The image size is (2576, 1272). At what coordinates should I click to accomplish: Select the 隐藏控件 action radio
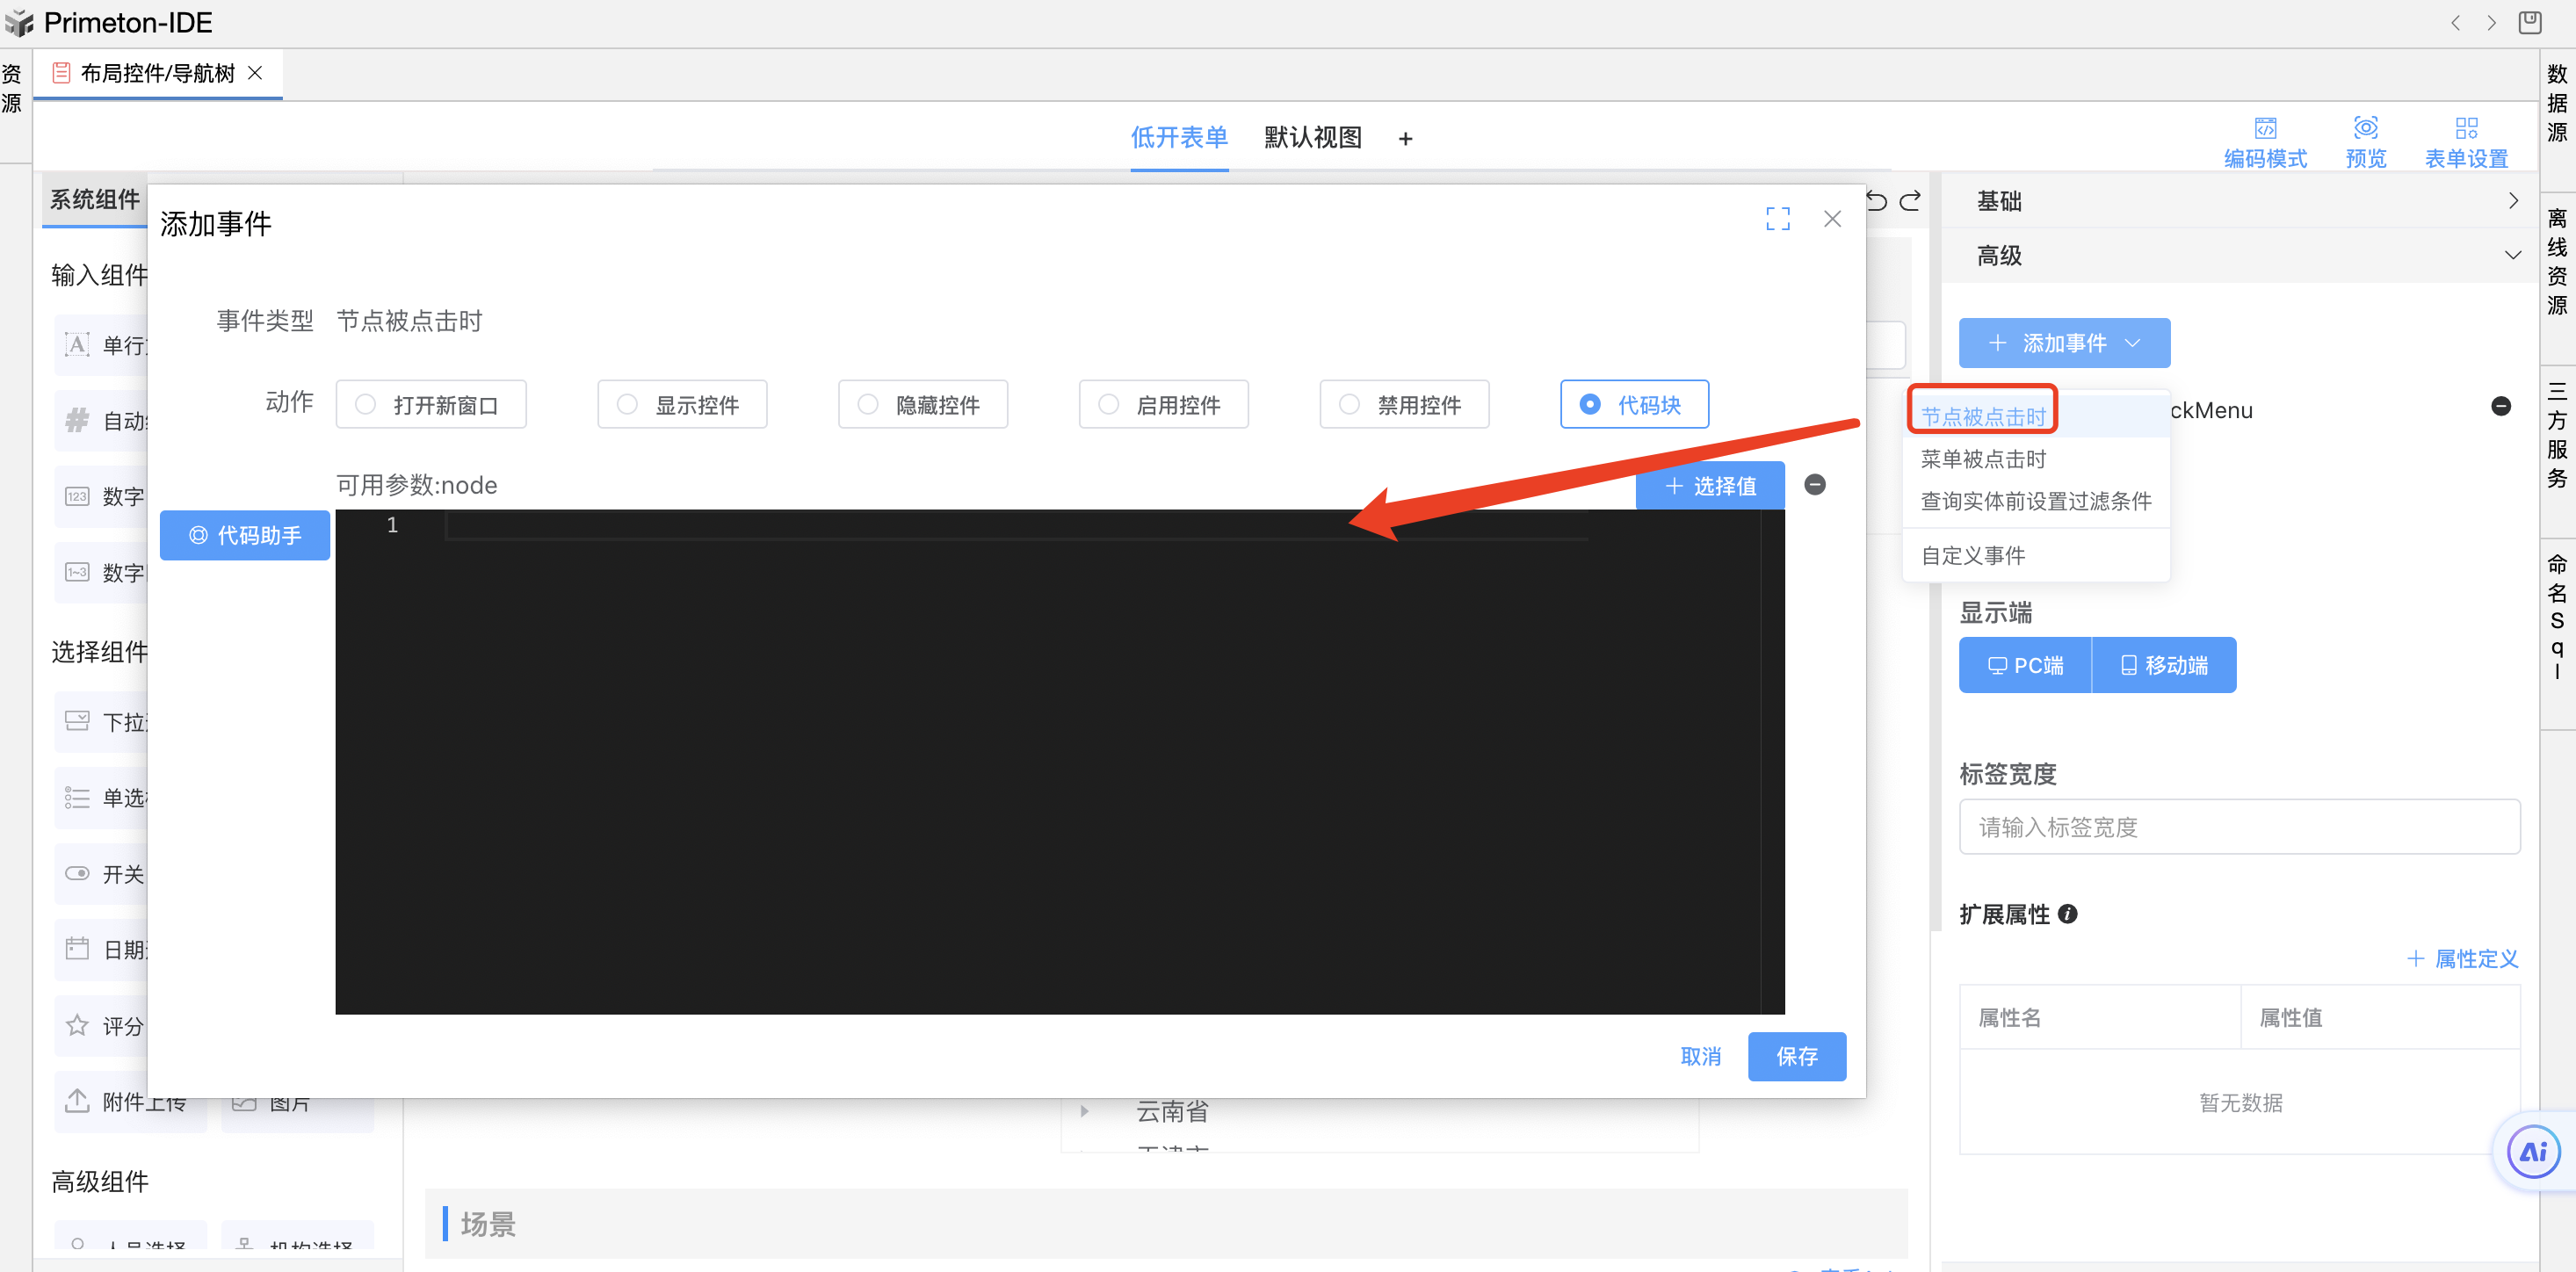pos(868,405)
